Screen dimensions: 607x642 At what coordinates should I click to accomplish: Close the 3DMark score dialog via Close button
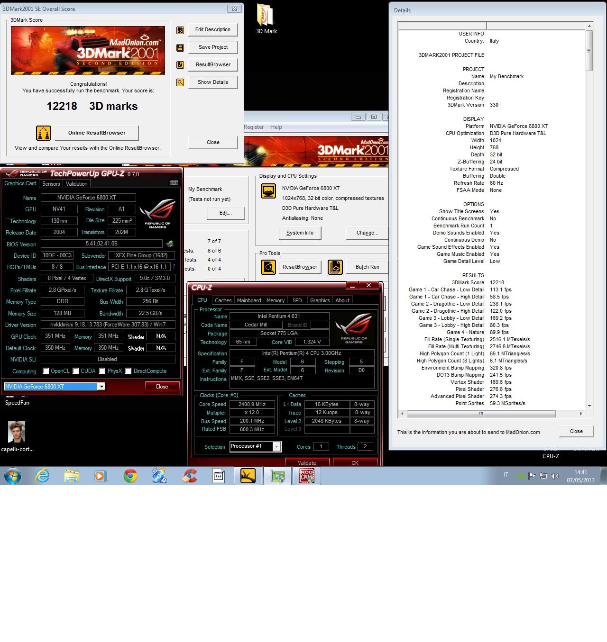(x=213, y=142)
